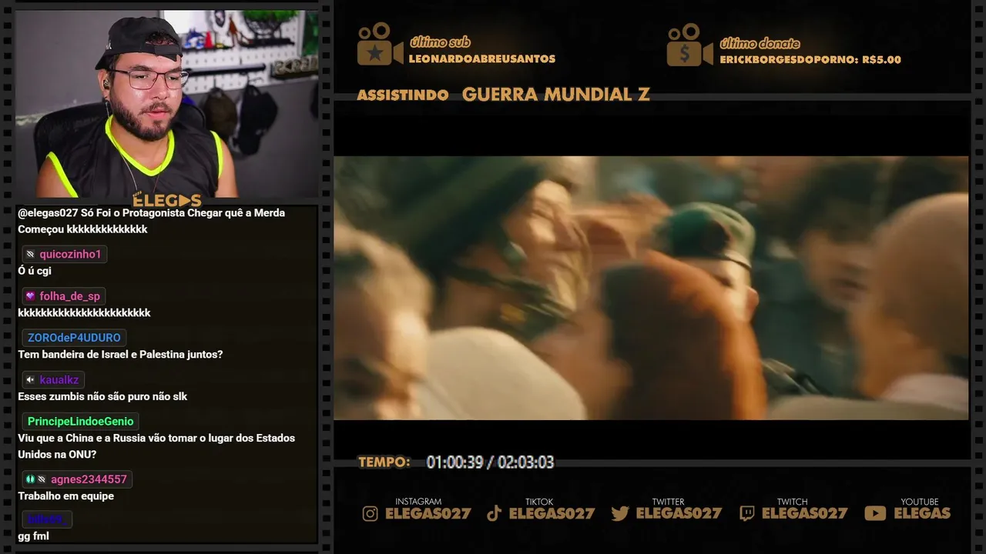Open chat user quicozinho1
The image size is (986, 554).
pyautogui.click(x=70, y=254)
